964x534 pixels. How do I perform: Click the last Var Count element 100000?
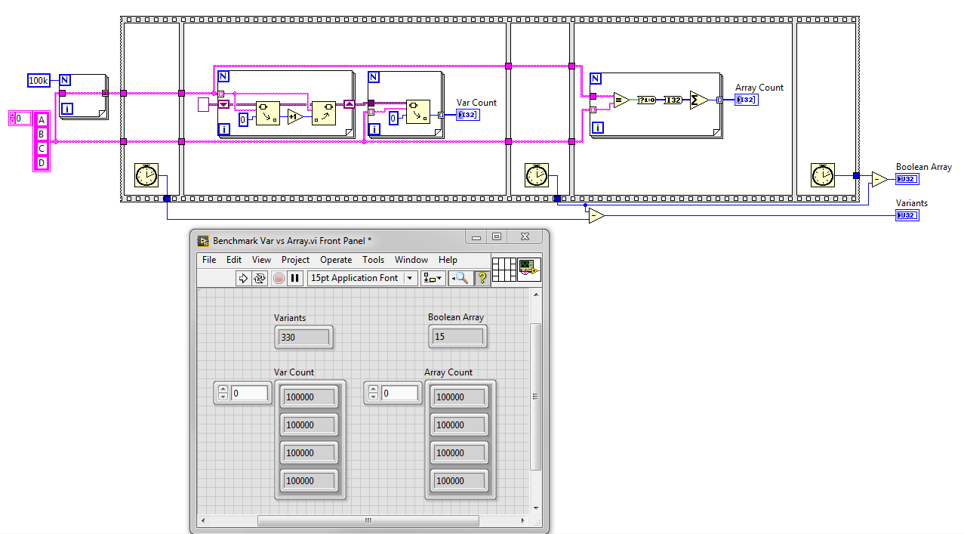pyautogui.click(x=310, y=480)
